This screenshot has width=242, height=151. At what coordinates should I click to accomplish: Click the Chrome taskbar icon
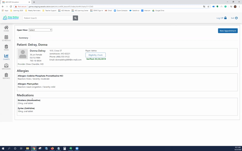pyautogui.click(x=33, y=149)
